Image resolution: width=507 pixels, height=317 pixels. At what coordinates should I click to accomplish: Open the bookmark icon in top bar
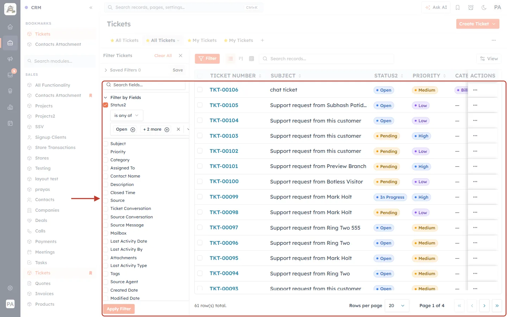tap(458, 7)
